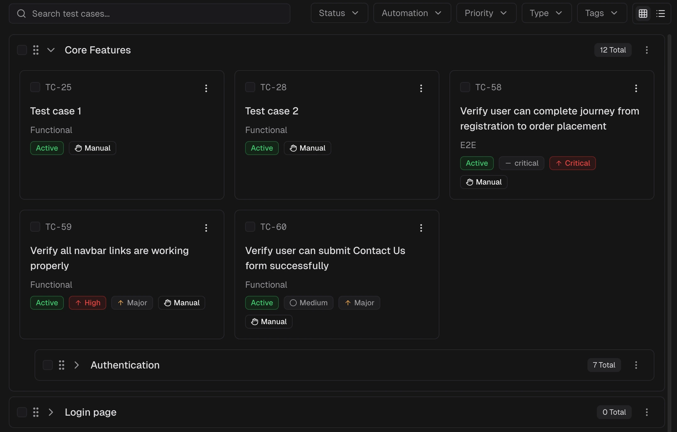
Task: Open TC-60 kebab menu
Action: (x=421, y=228)
